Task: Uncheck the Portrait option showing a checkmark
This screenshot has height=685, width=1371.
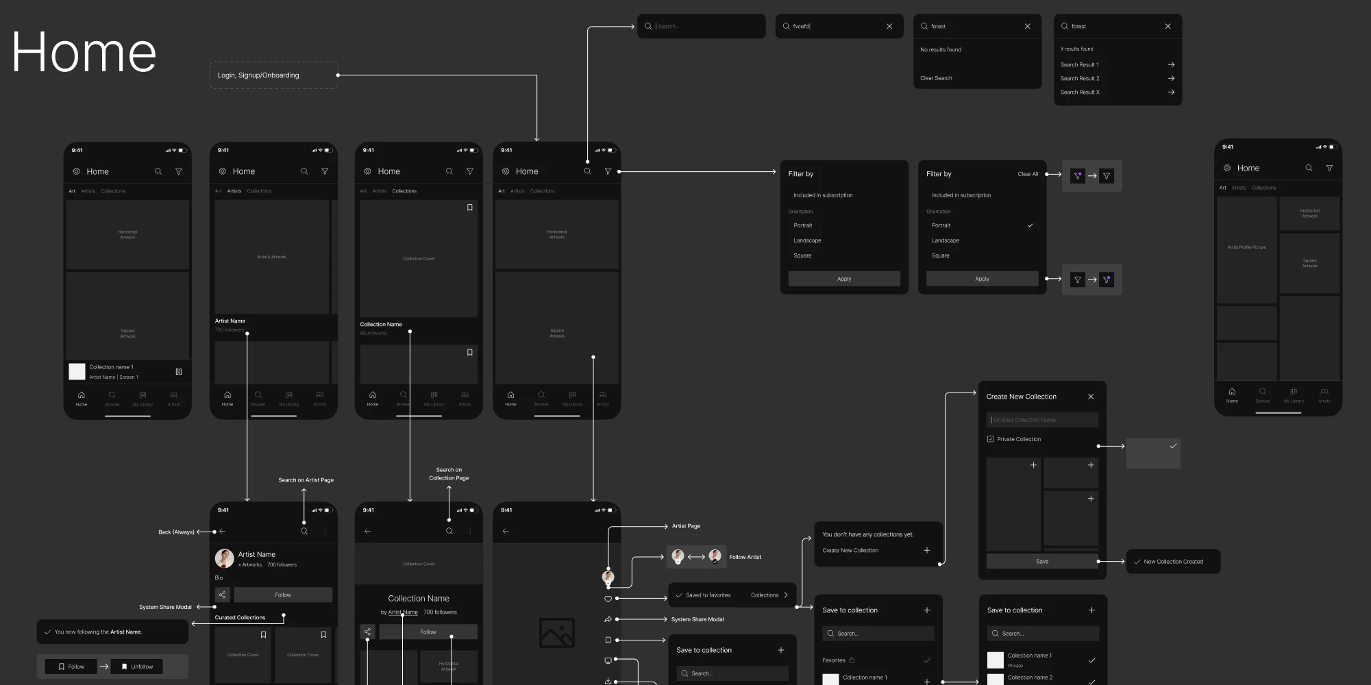Action: (1030, 225)
